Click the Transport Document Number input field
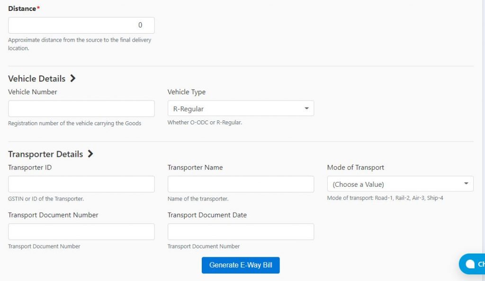485x281 pixels. [x=81, y=231]
